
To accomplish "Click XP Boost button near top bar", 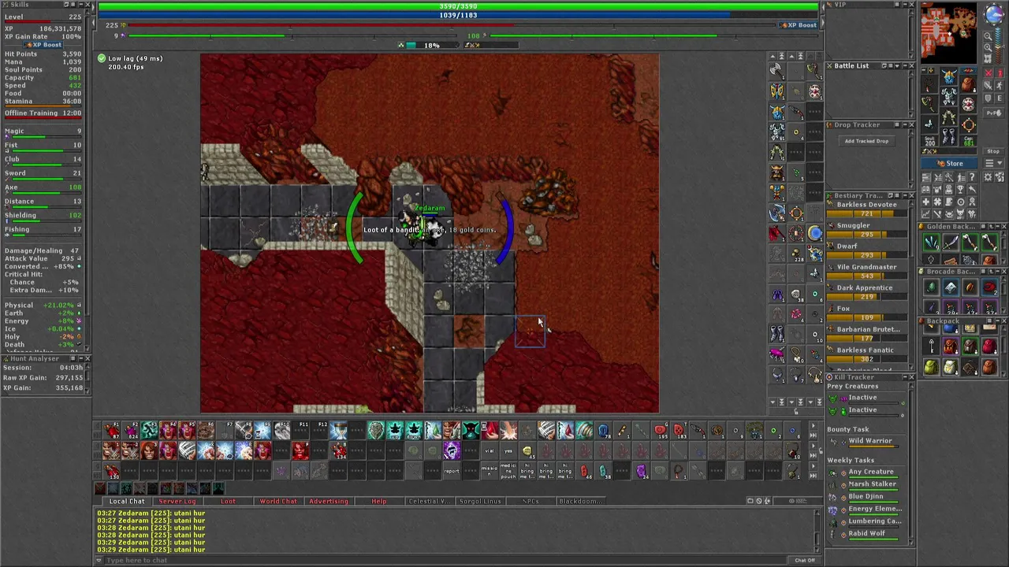I will pyautogui.click(x=798, y=25).
